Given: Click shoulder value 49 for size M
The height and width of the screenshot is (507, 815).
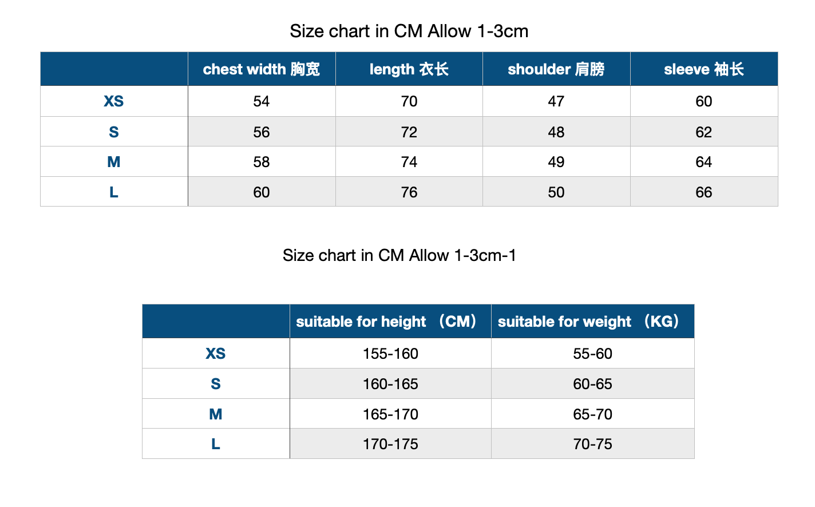Looking at the screenshot, I should [x=556, y=162].
